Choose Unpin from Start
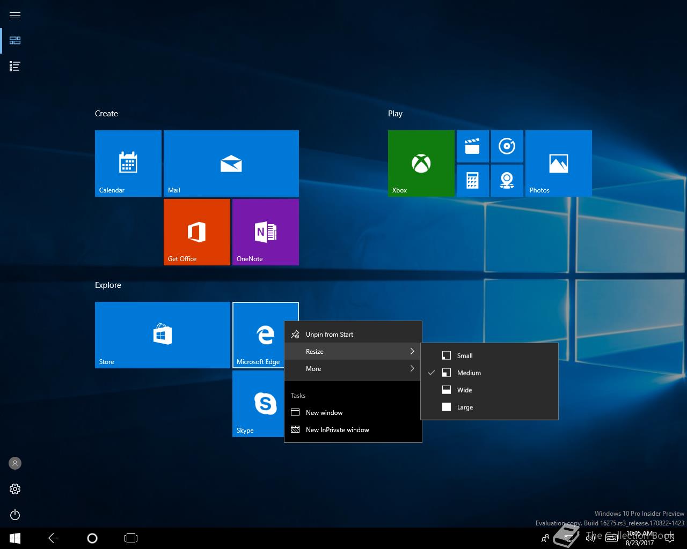Image resolution: width=687 pixels, height=549 pixels. coord(353,334)
